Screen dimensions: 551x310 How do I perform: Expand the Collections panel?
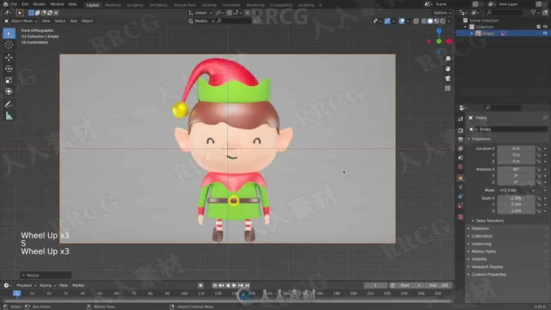point(482,236)
